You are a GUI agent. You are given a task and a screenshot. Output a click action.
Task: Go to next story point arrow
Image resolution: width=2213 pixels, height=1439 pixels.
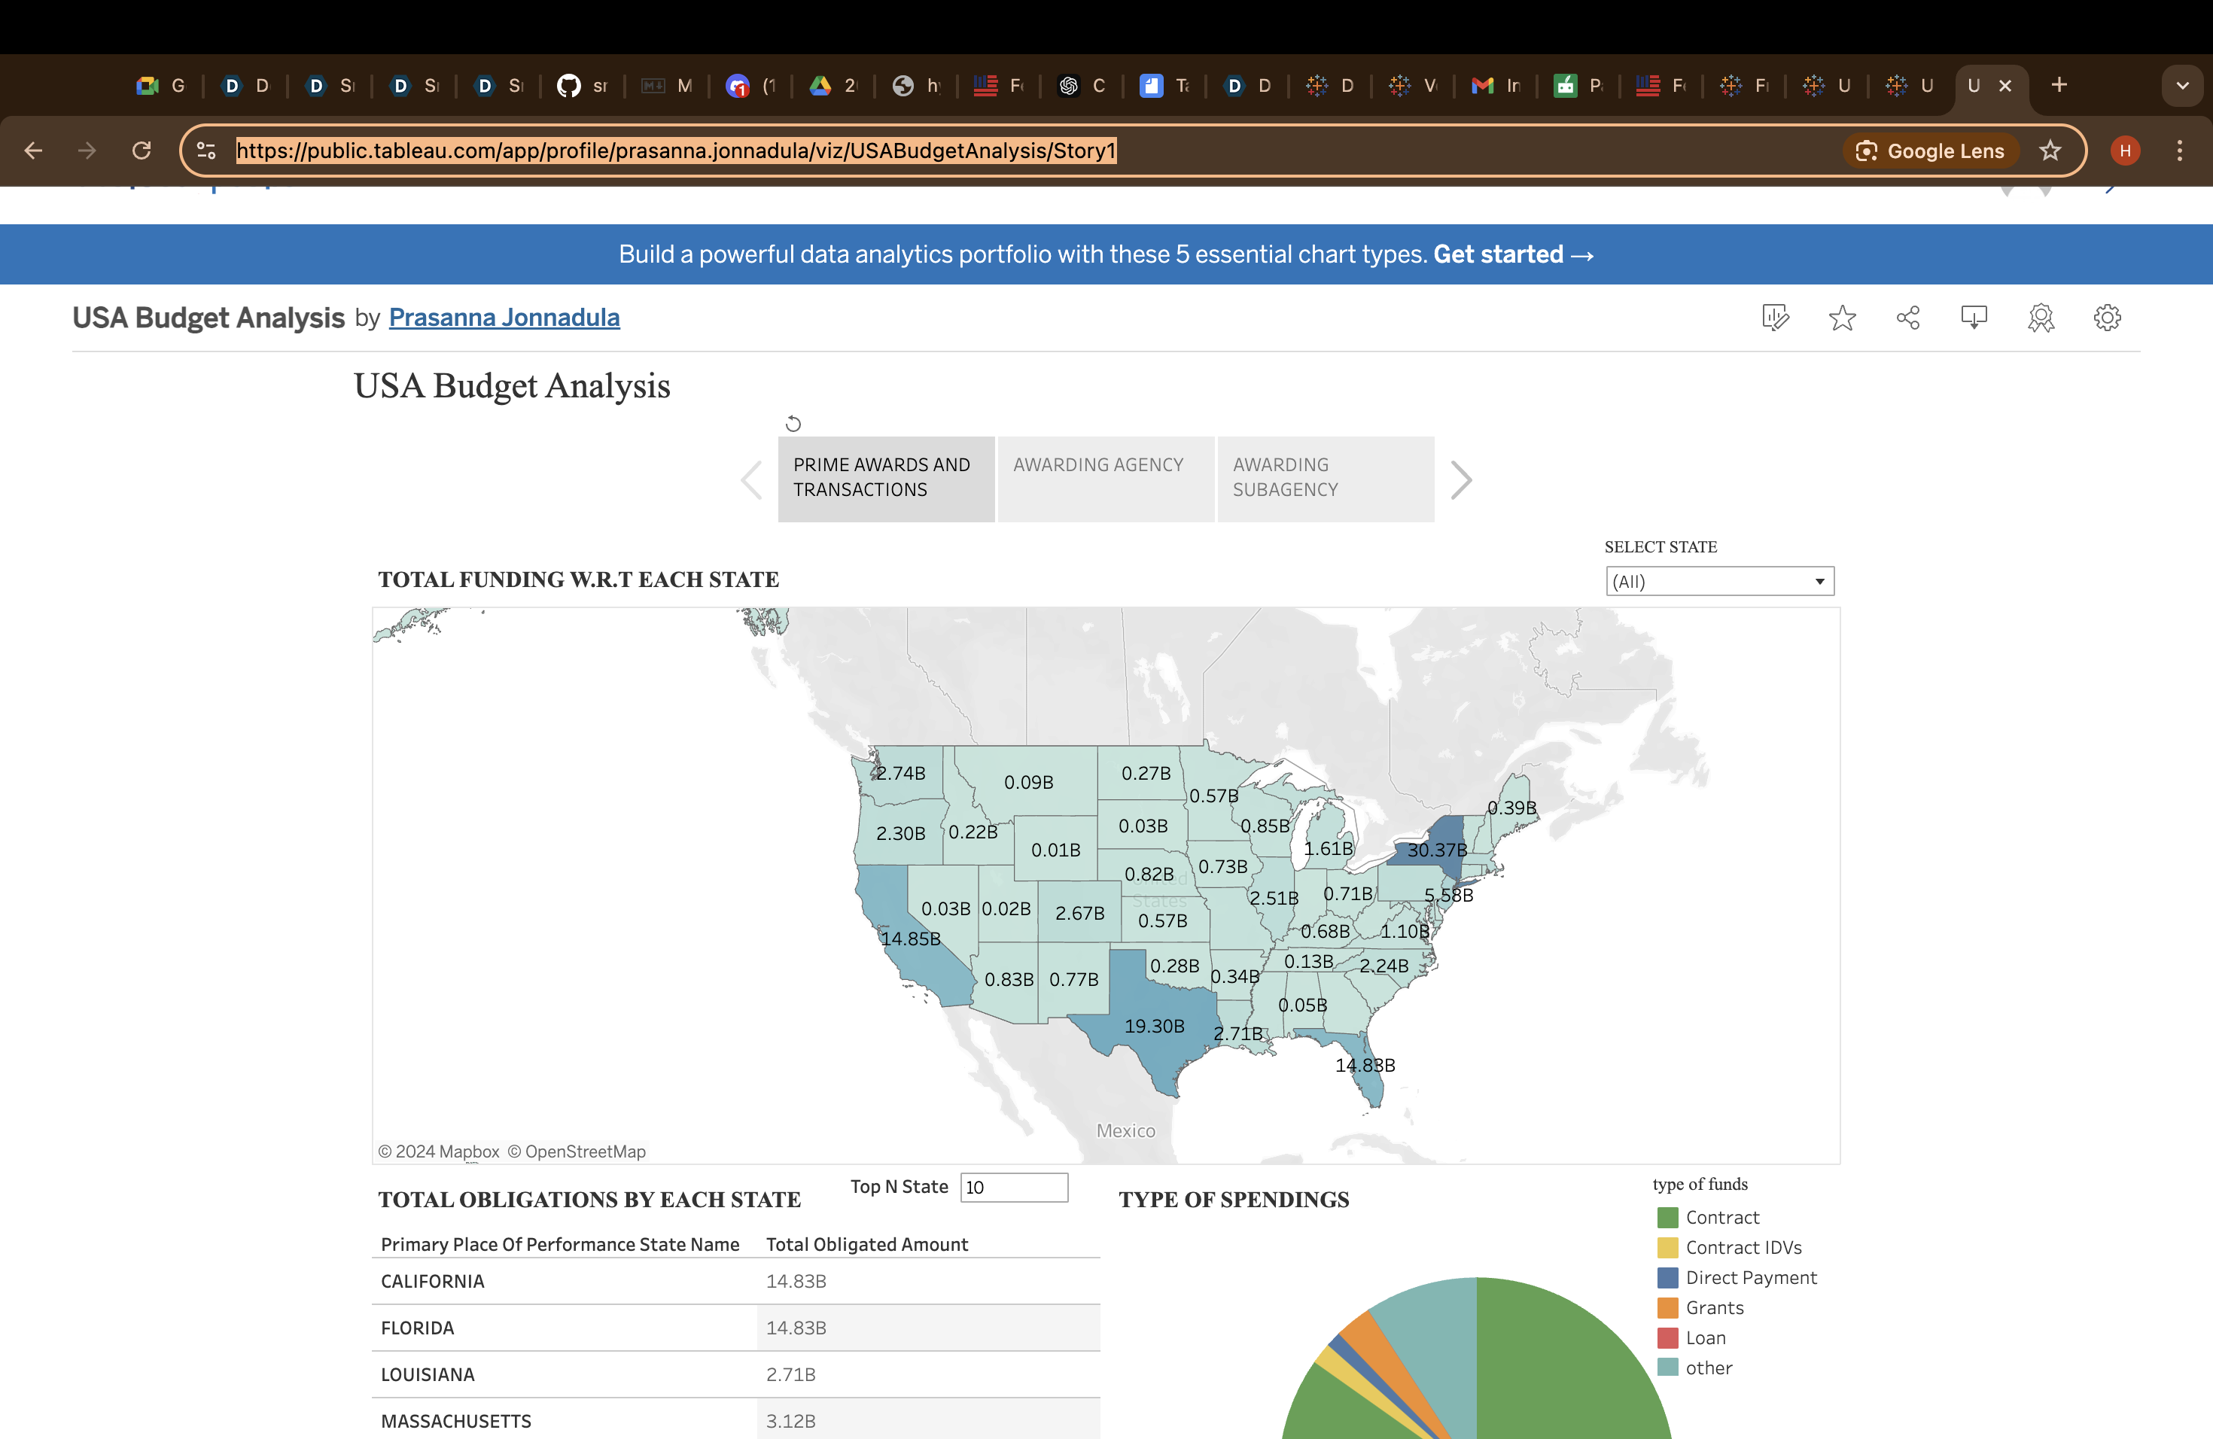[x=1461, y=479]
